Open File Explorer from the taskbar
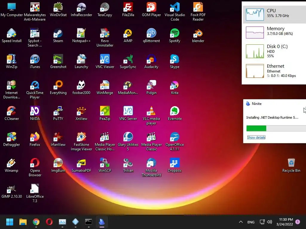This screenshot has height=229, width=306. click(x=23, y=222)
